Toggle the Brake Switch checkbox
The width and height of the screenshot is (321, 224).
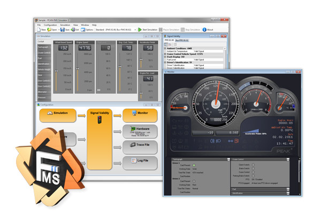point(252,168)
